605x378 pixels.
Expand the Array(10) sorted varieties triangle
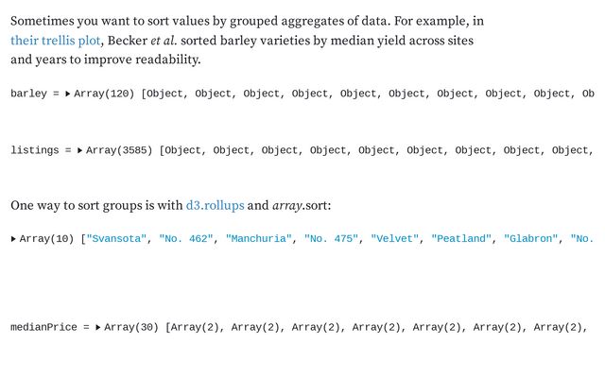click(13, 239)
